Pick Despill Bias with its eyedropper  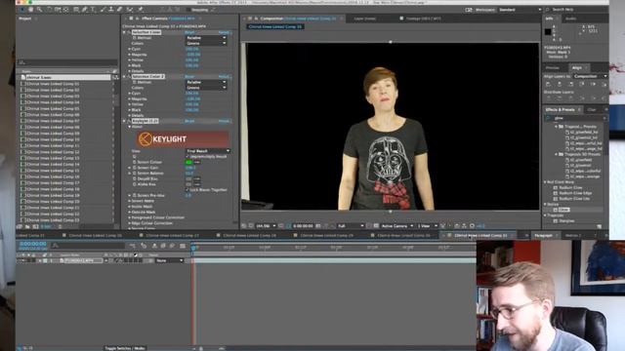click(x=197, y=178)
